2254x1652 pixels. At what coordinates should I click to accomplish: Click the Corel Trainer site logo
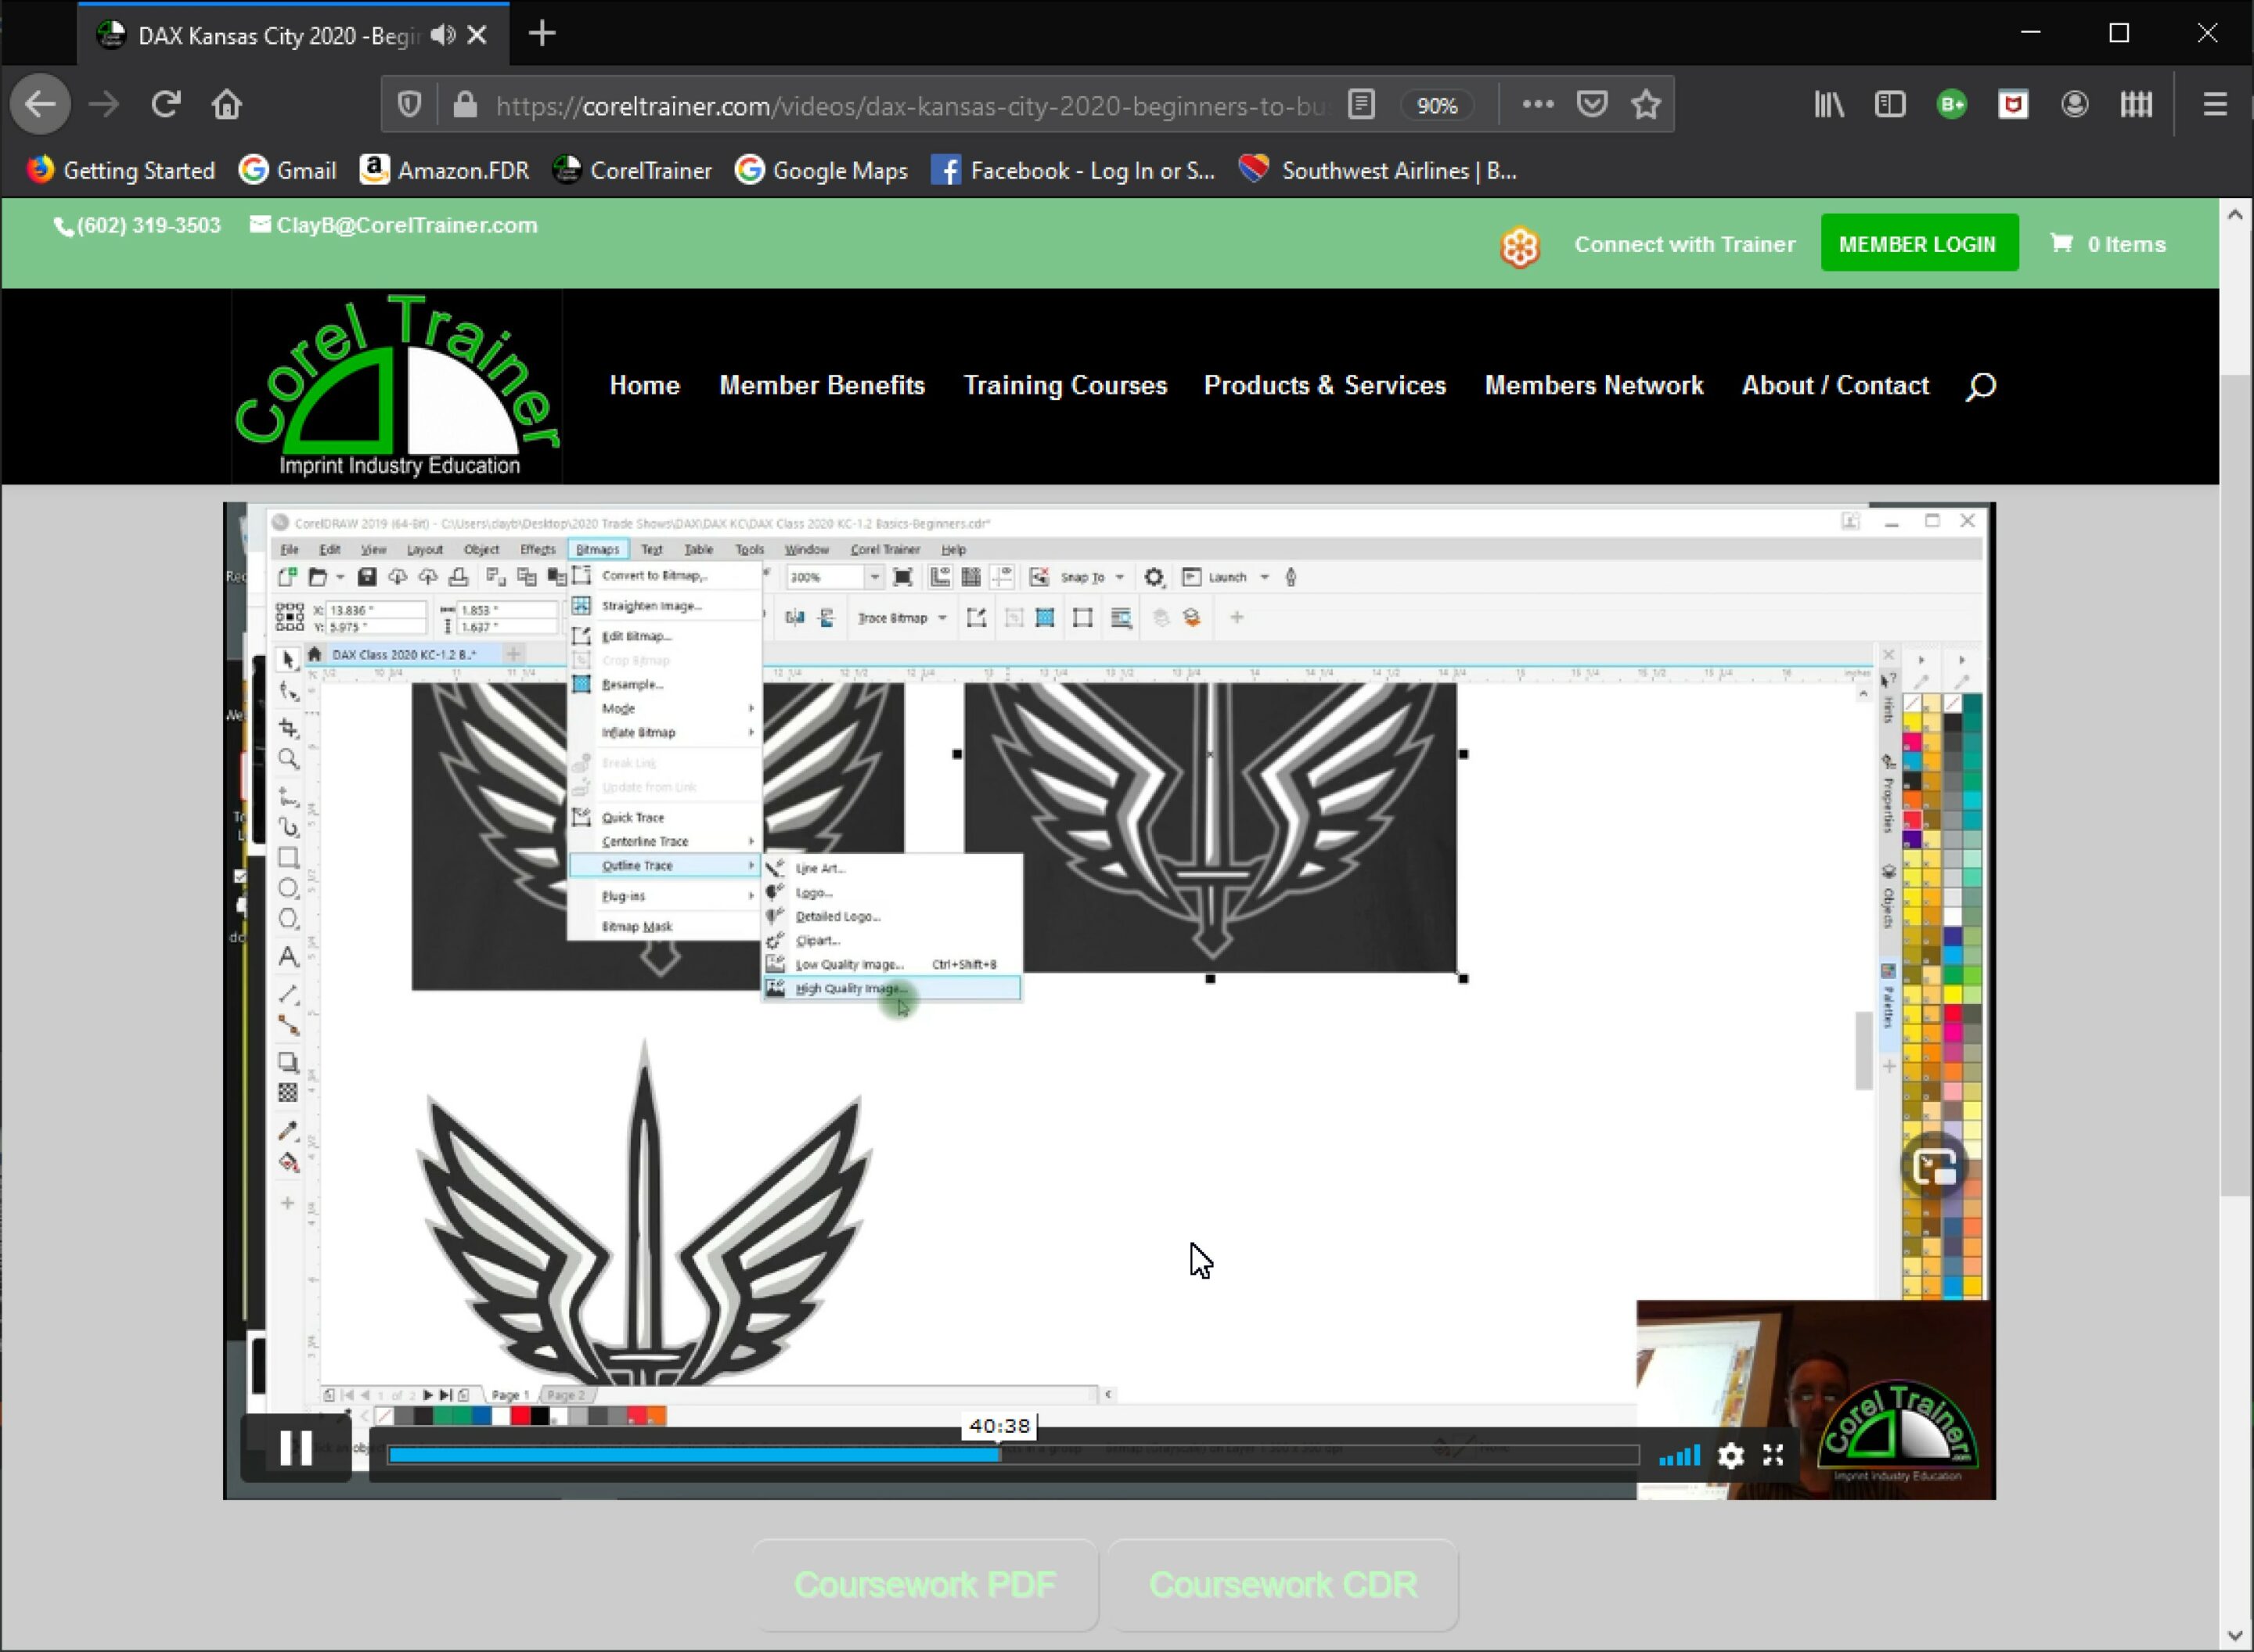coord(397,386)
